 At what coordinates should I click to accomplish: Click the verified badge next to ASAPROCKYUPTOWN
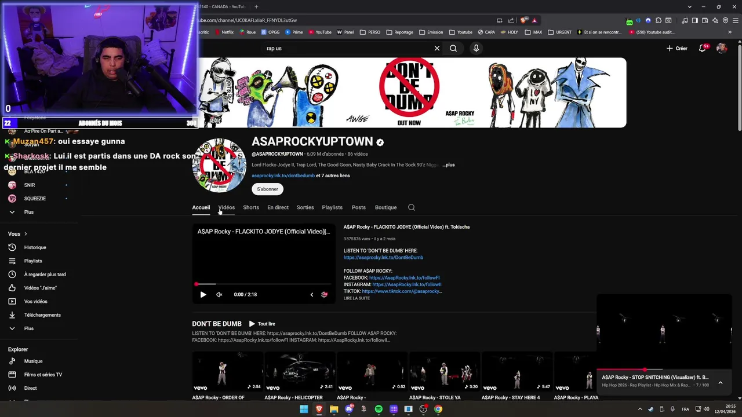click(x=380, y=142)
